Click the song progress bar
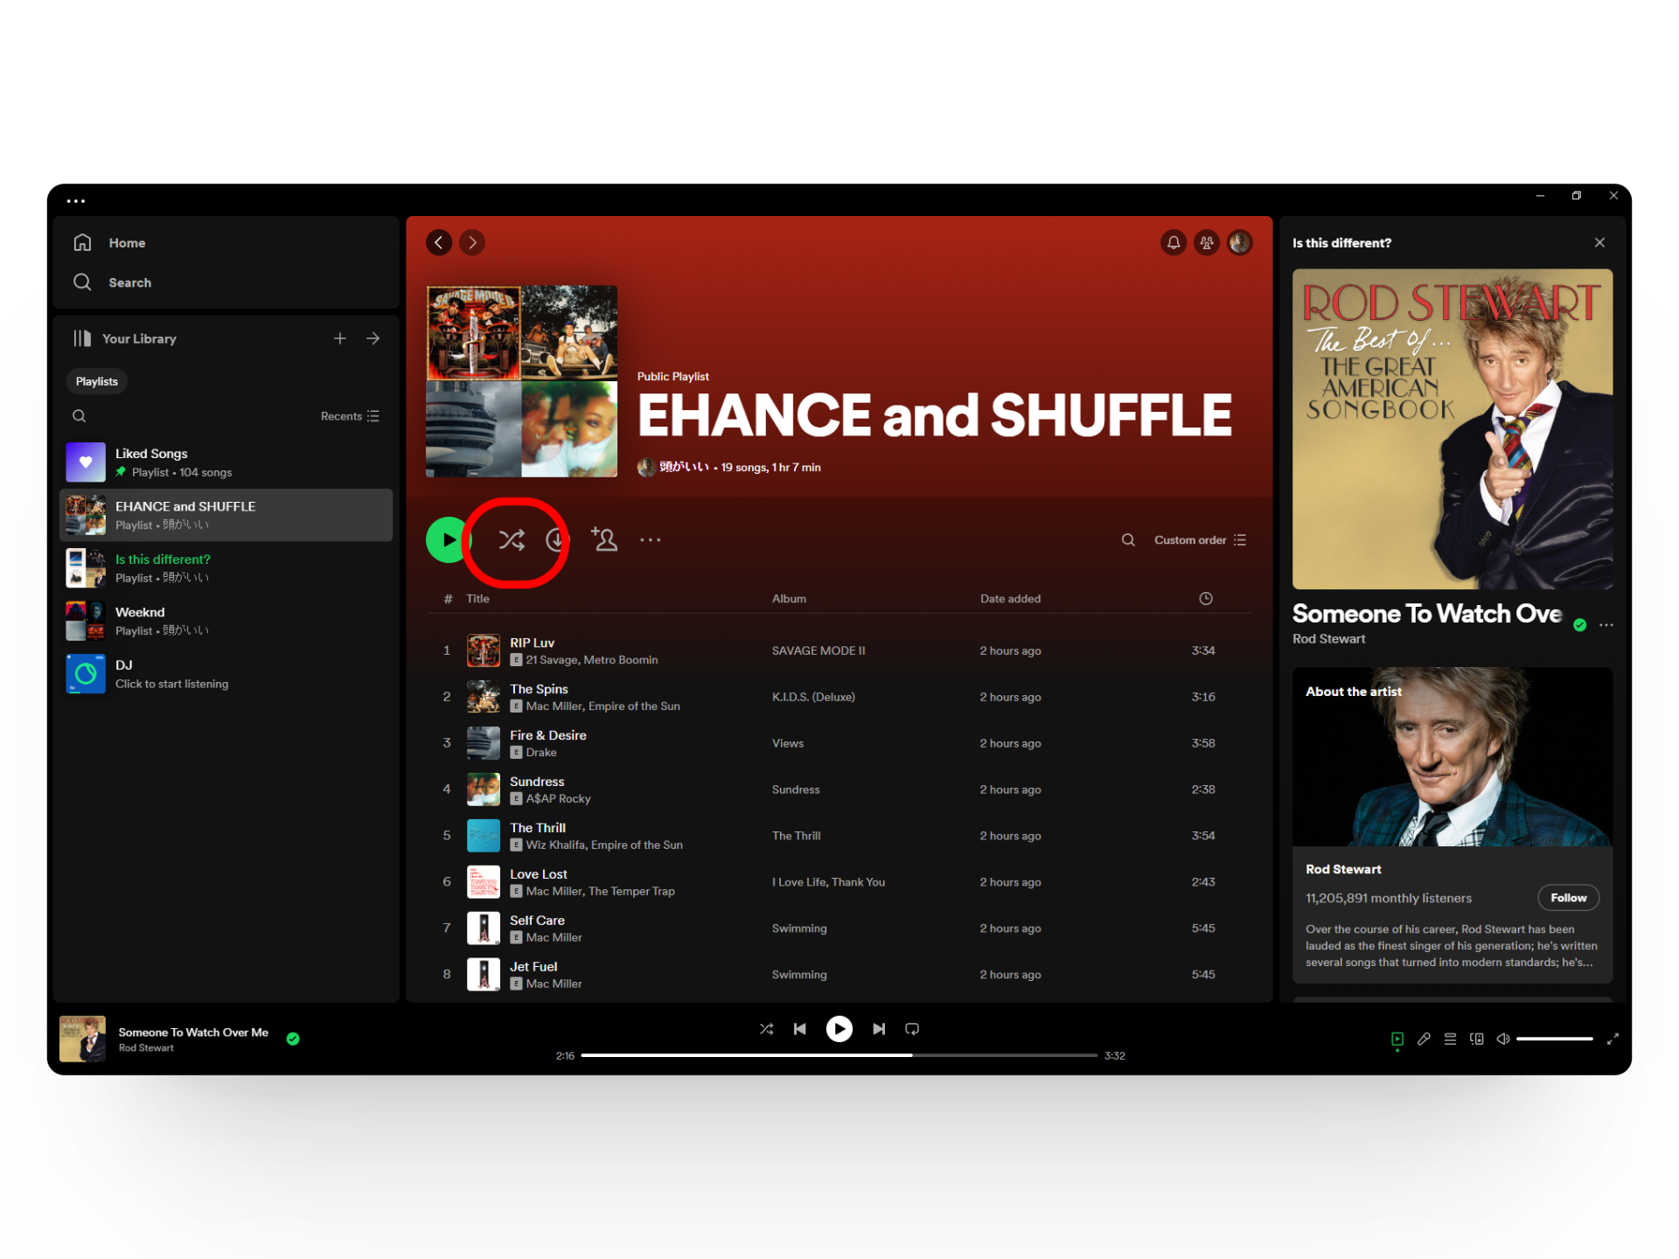The height and width of the screenshot is (1259, 1679). [x=838, y=1055]
